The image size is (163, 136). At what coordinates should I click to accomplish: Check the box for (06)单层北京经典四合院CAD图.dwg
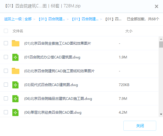6,112
